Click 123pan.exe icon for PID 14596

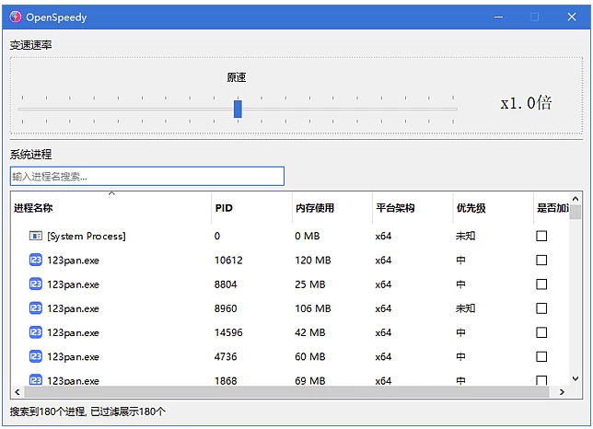35,332
